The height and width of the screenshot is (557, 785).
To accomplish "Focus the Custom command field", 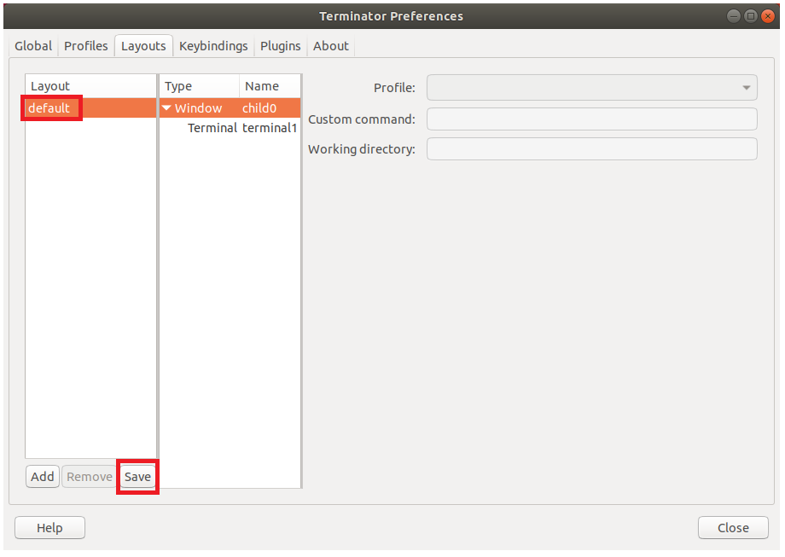I will pos(592,119).
